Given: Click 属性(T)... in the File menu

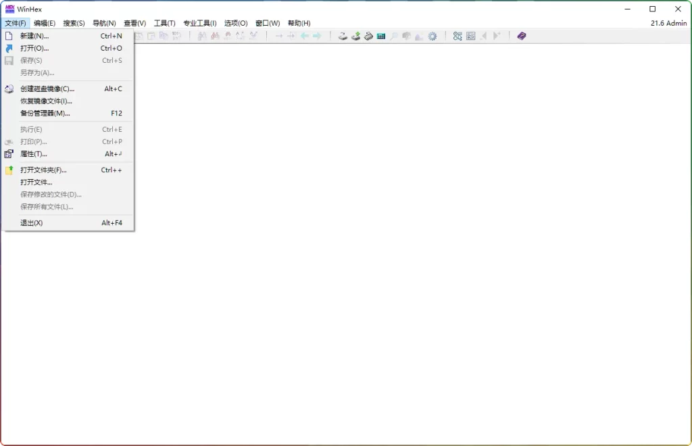Looking at the screenshot, I should pyautogui.click(x=34, y=154).
